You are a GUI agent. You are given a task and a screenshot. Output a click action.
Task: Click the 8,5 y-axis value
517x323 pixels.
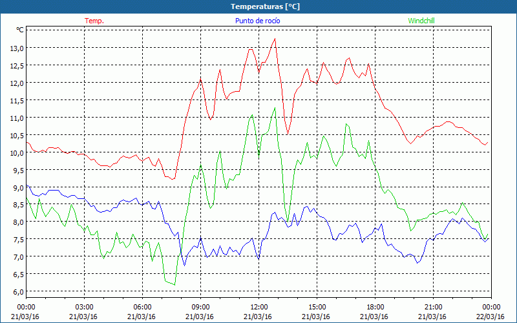(19, 205)
